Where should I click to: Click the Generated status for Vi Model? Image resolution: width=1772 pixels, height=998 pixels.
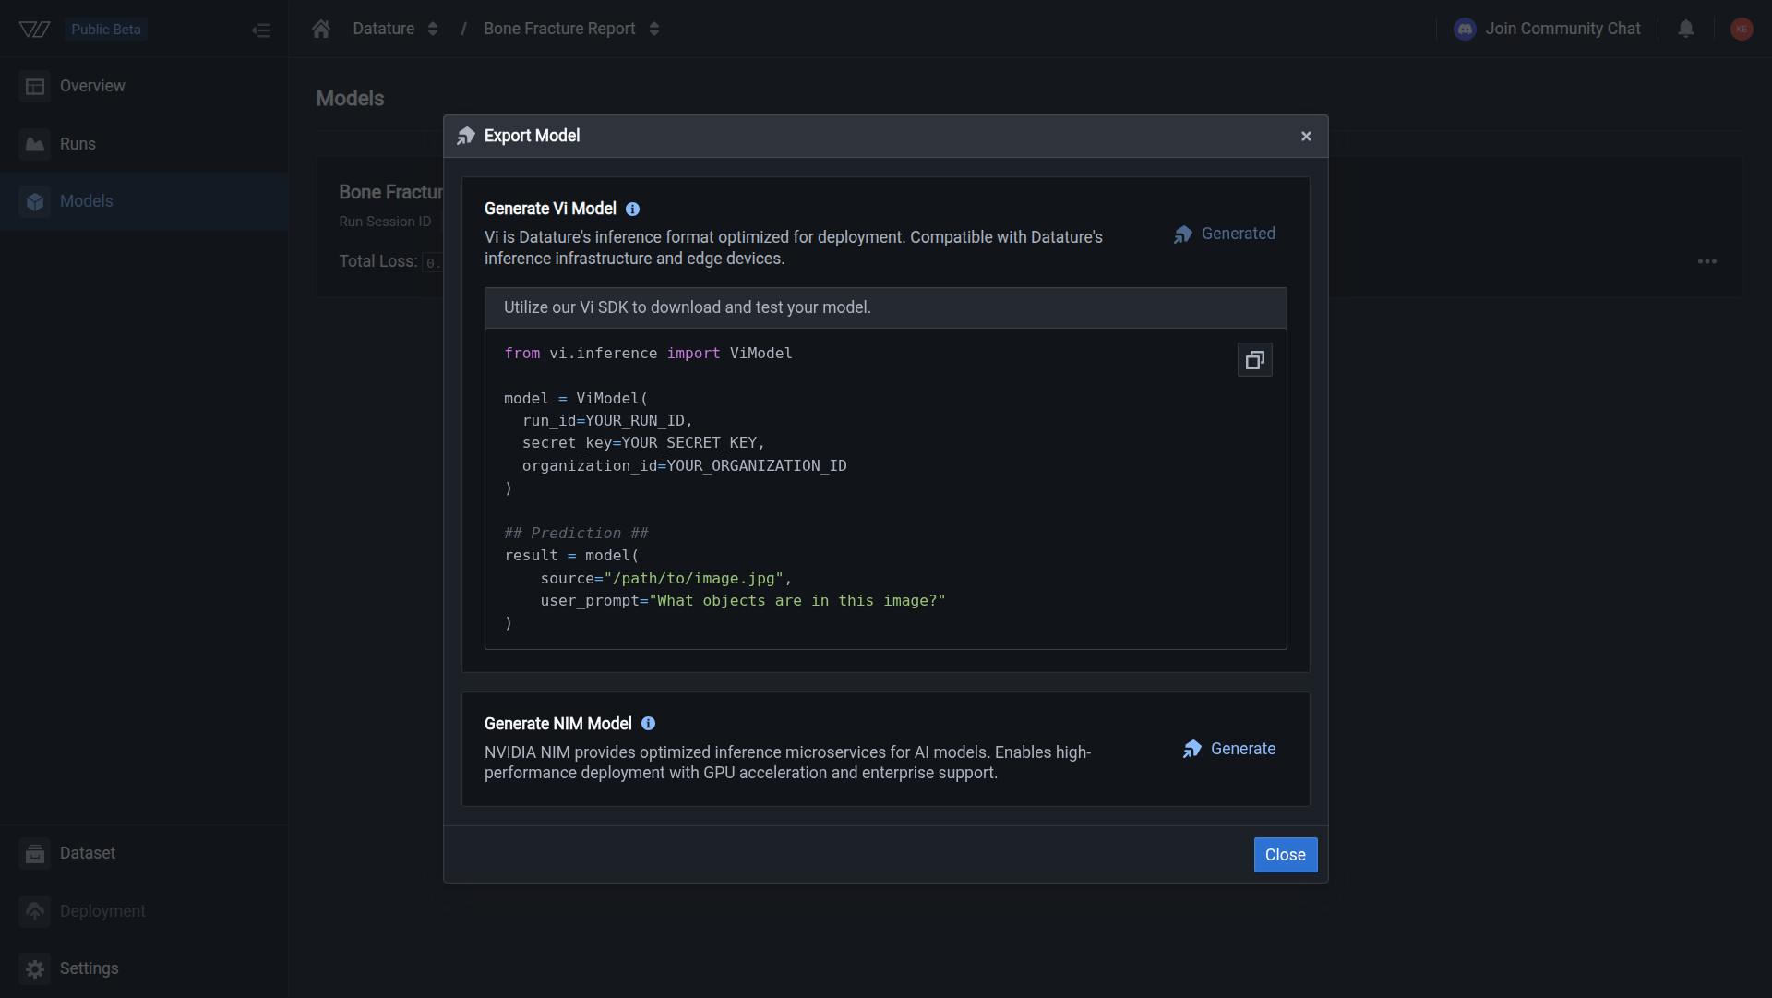[1225, 234]
